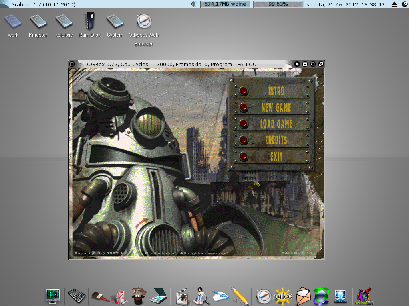The image size is (409, 306).
Task: Click the yellow pencil dock icon
Action: pos(240,296)
